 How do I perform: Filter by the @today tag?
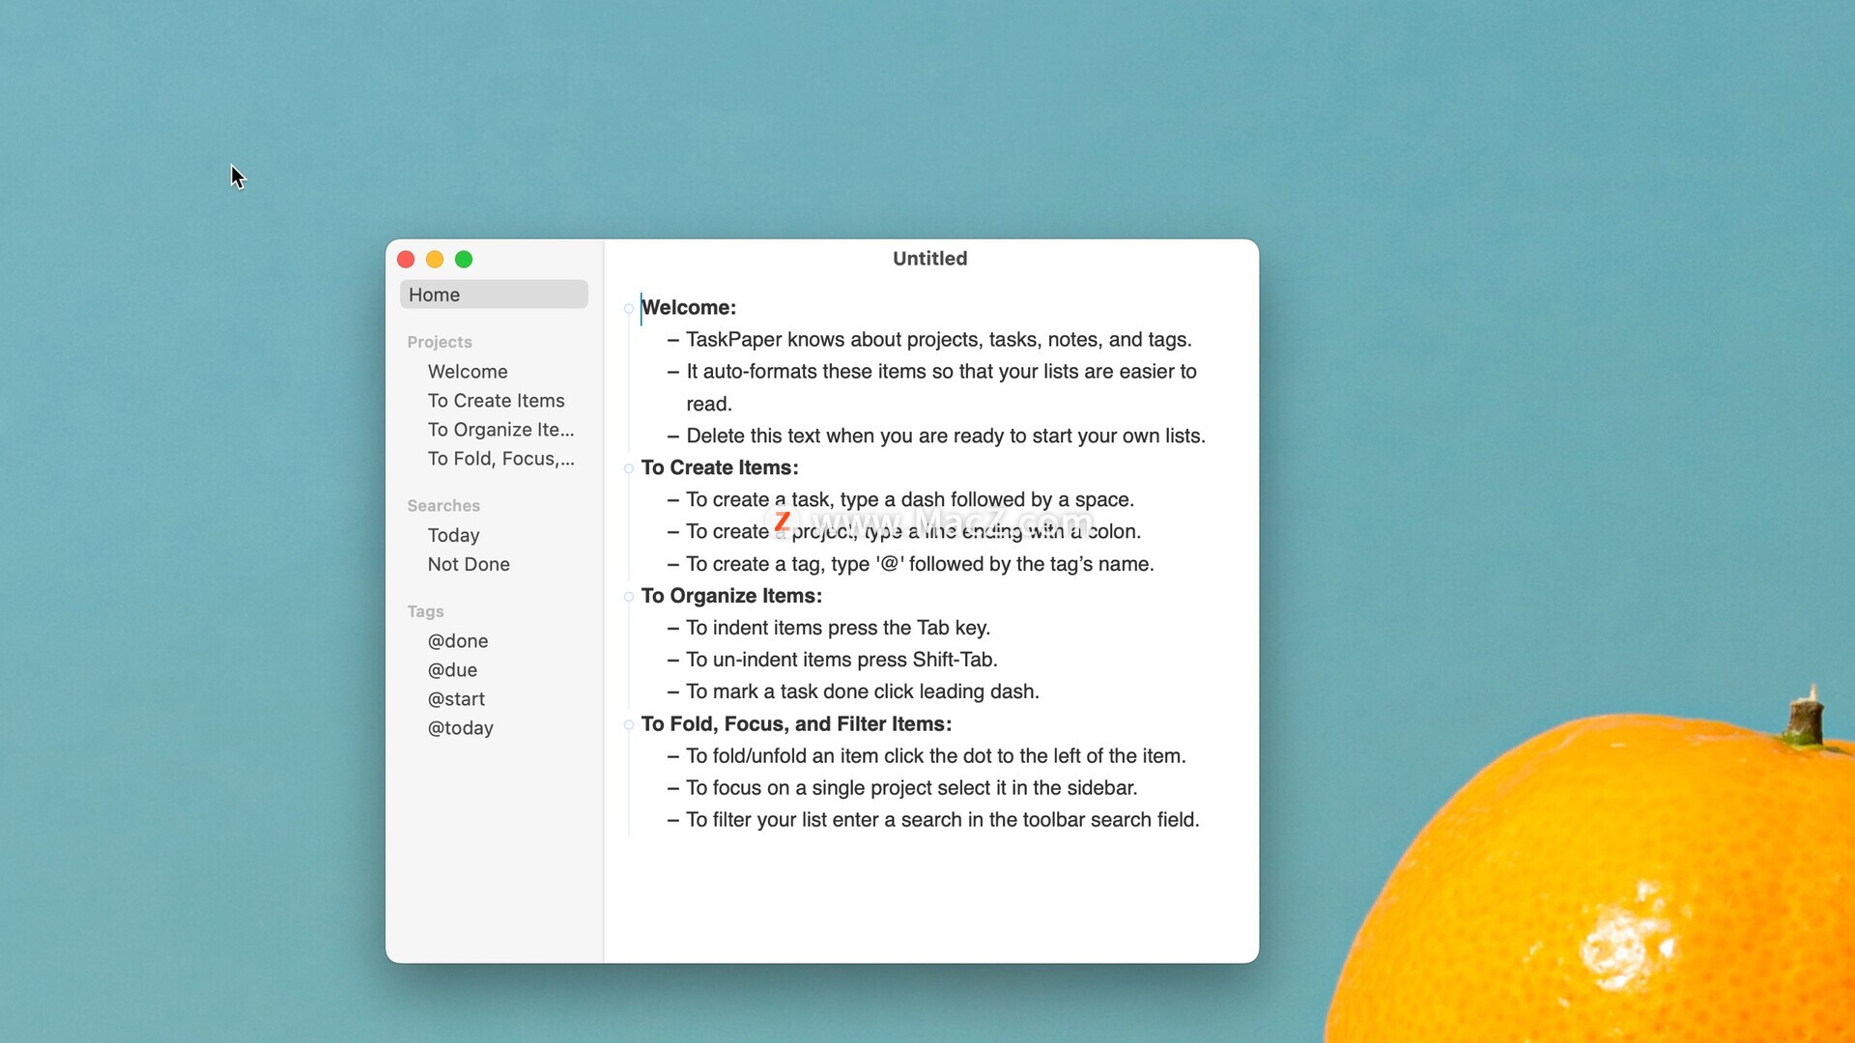point(460,728)
